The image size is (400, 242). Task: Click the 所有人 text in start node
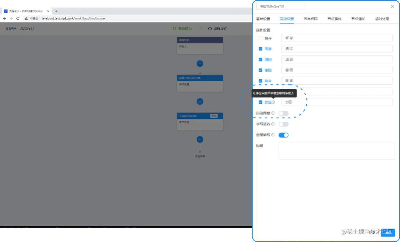coord(183,46)
